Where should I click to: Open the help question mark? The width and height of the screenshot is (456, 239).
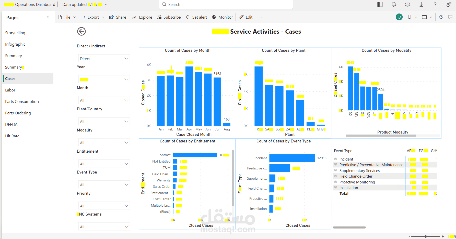[x=435, y=4]
